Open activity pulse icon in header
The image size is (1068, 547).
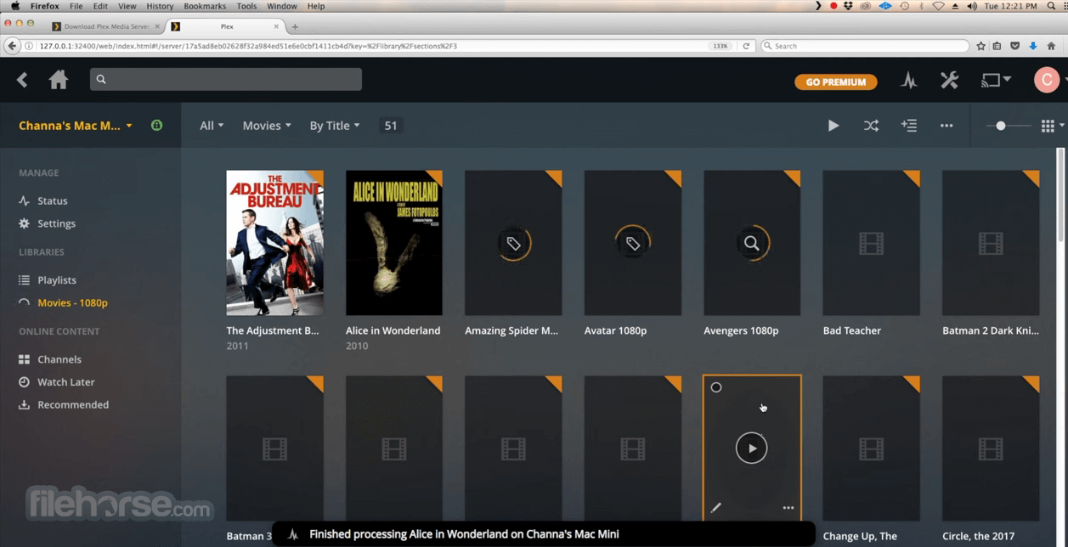(909, 81)
